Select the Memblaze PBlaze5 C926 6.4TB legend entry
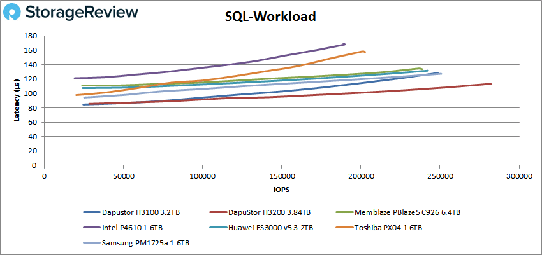 [398, 212]
